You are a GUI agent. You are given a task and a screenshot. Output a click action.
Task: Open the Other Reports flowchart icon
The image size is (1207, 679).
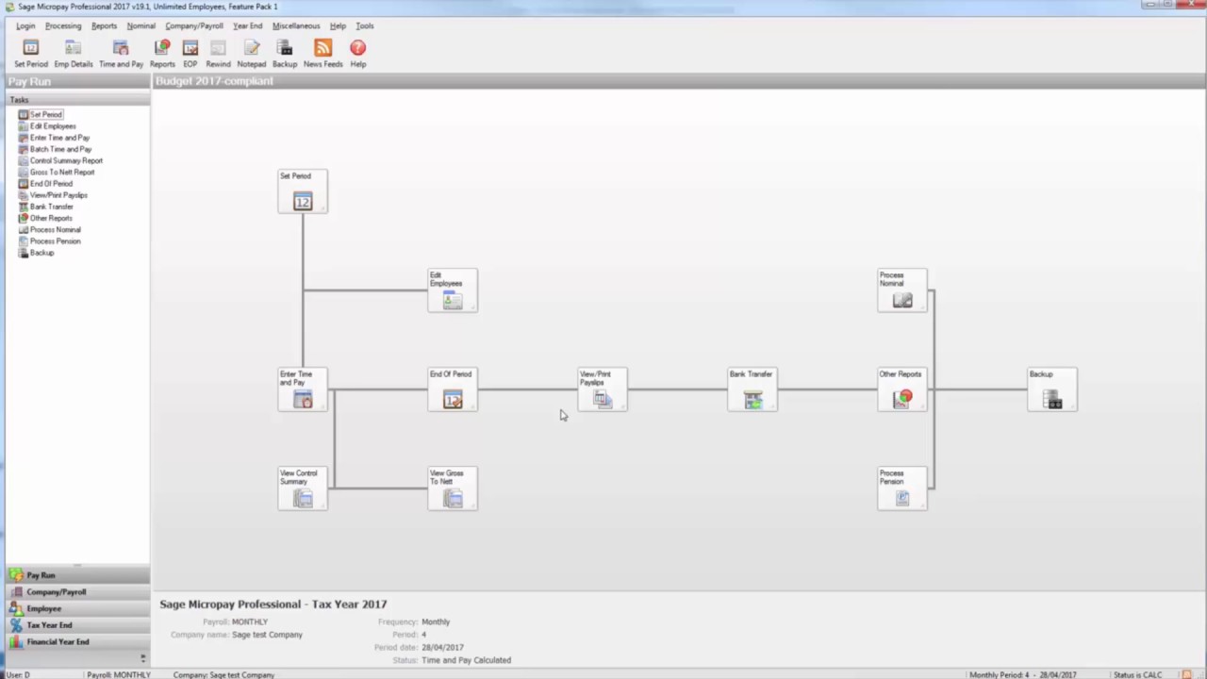tap(902, 389)
